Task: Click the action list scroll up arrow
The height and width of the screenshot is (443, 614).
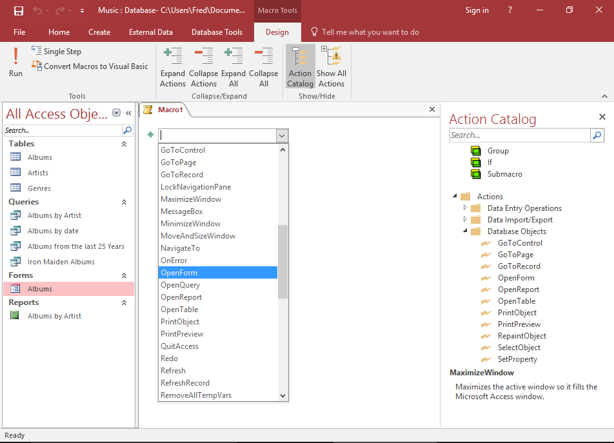Action: pos(282,150)
